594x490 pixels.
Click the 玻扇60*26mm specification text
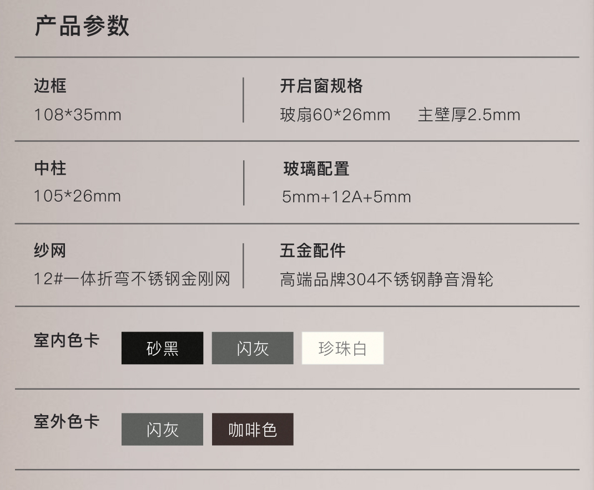point(335,115)
